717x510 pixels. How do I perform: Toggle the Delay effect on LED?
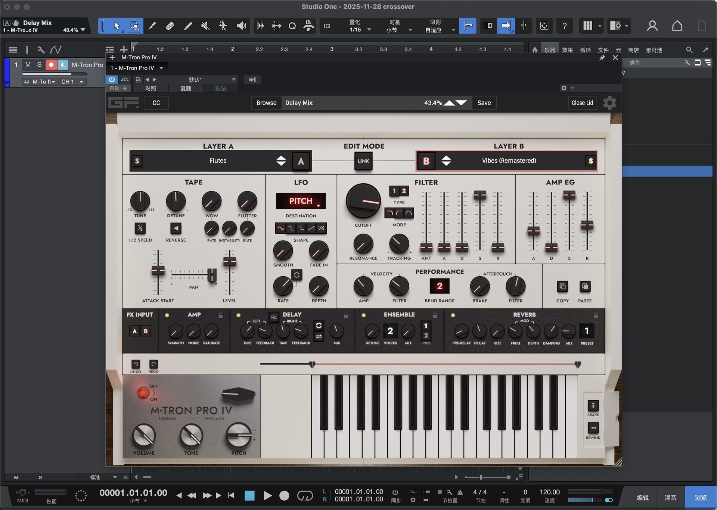pyautogui.click(x=238, y=315)
